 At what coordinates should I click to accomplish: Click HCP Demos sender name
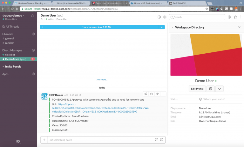point(56,95)
